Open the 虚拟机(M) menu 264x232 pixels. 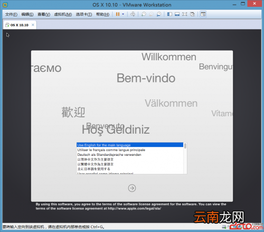(63, 14)
